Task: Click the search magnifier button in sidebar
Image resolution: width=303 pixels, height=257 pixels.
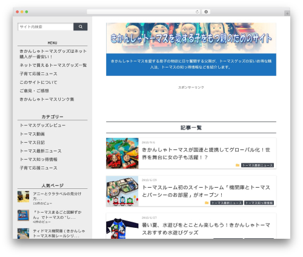Action: pyautogui.click(x=81, y=27)
